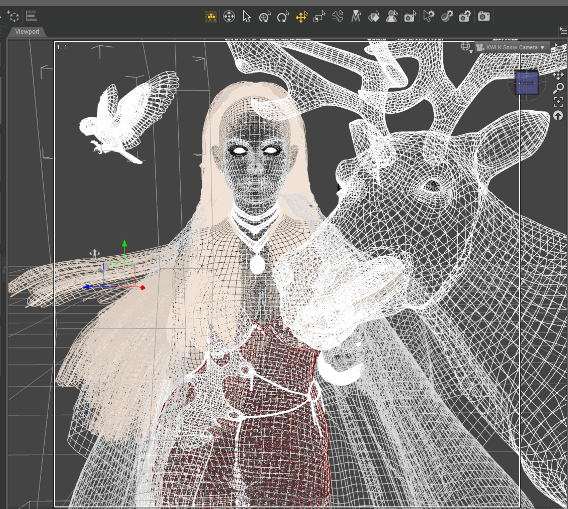Activate the Scene Navigator tool

[x=229, y=16]
